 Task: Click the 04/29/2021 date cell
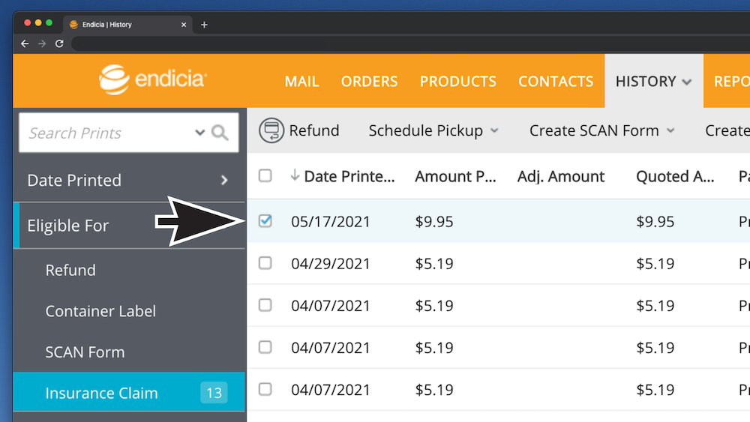[331, 264]
